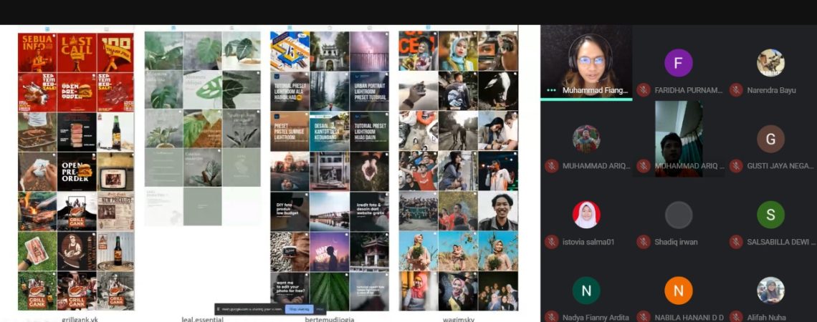Click the Shadiq irwan name label
The height and width of the screenshot is (322, 817).
point(676,242)
